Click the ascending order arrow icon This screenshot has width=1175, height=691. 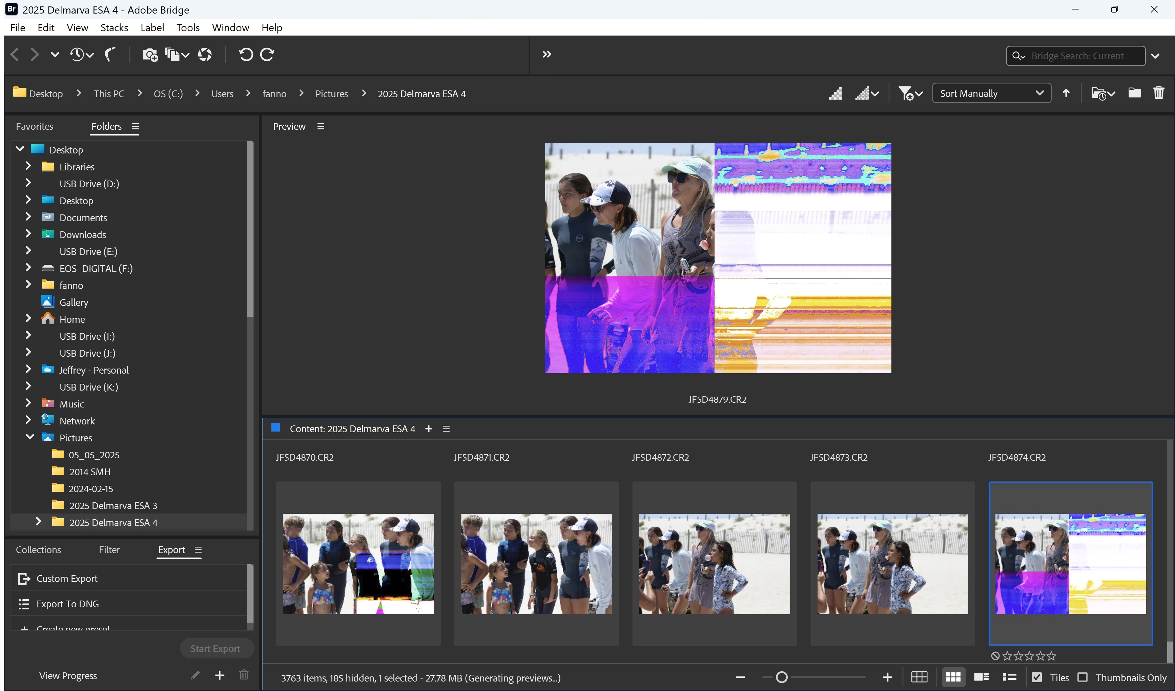point(1066,93)
